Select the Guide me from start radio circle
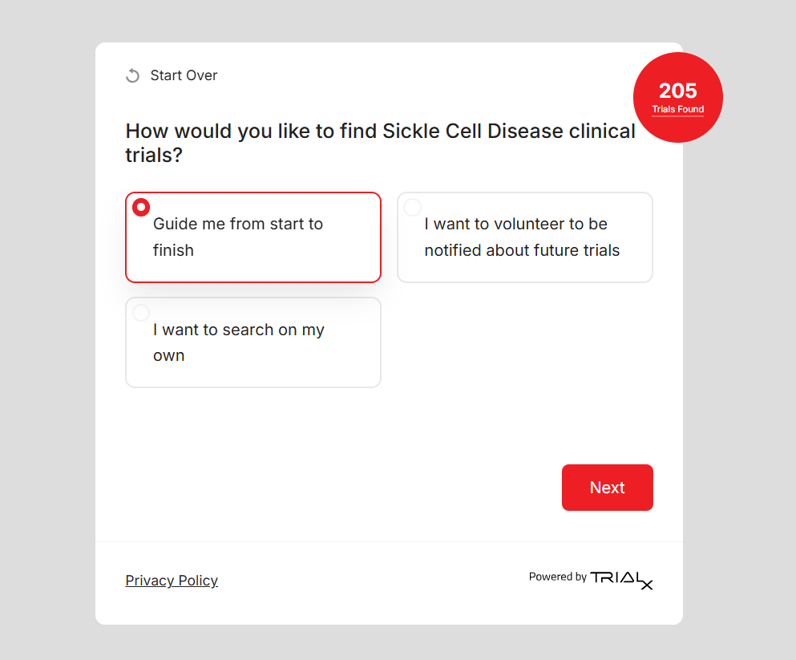This screenshot has height=660, width=796. [141, 208]
